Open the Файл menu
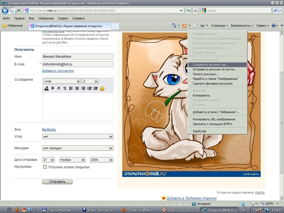Image resolution: width=284 pixels, height=213 pixels. pyautogui.click(x=6, y=18)
